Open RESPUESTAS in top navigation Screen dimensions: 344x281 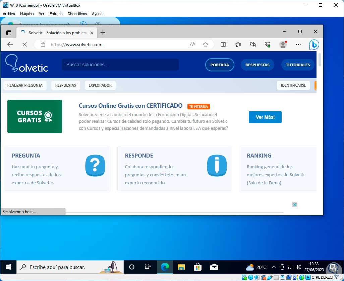coord(257,65)
